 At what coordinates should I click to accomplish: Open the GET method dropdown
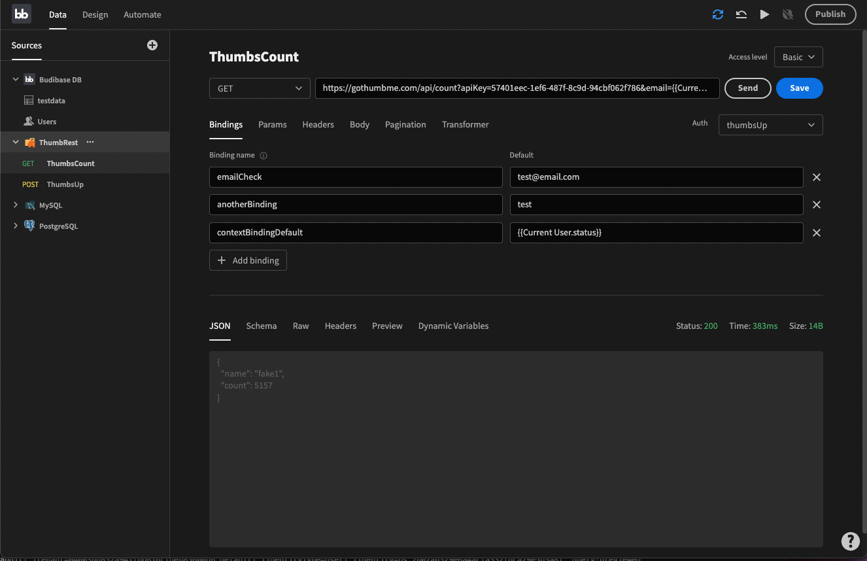click(x=259, y=88)
